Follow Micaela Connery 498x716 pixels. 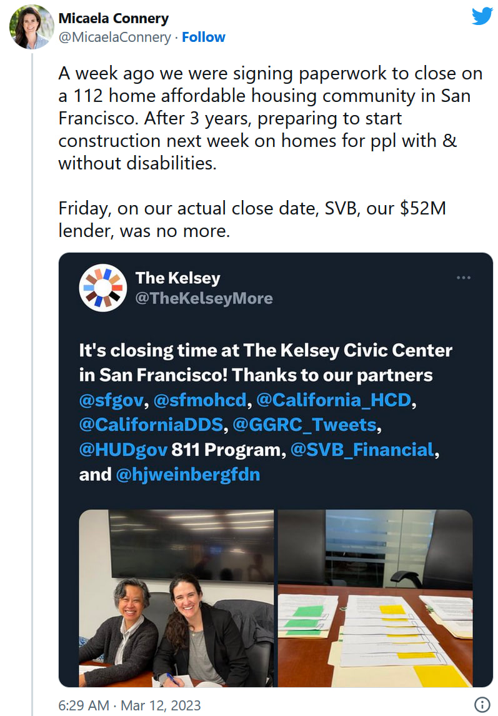[204, 38]
